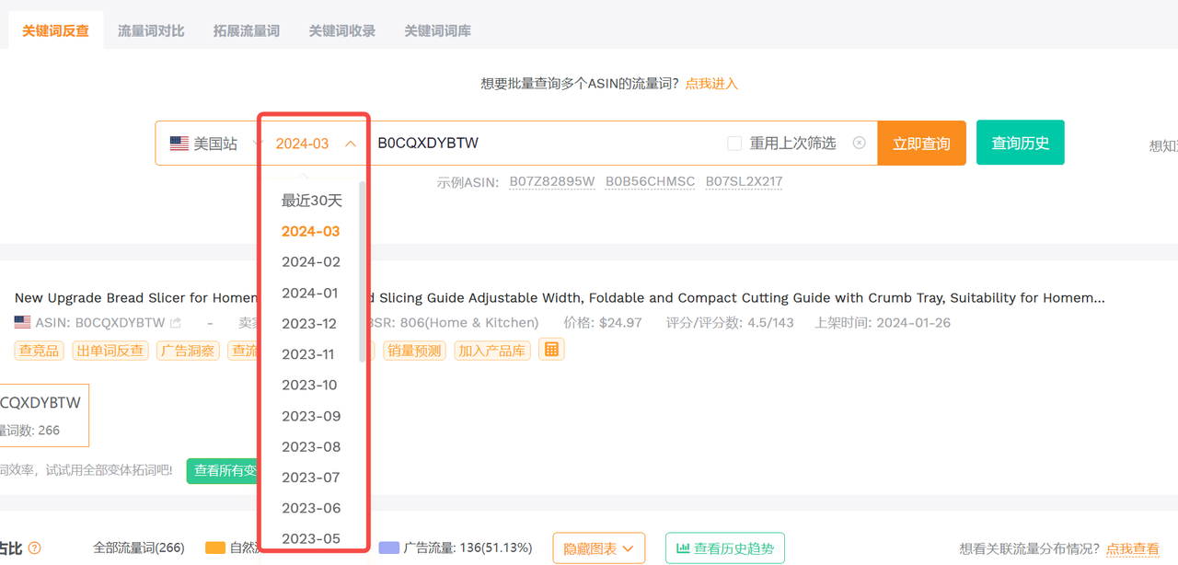
Task: Click the US flag icon beside the product ASIN
Action: point(23,323)
